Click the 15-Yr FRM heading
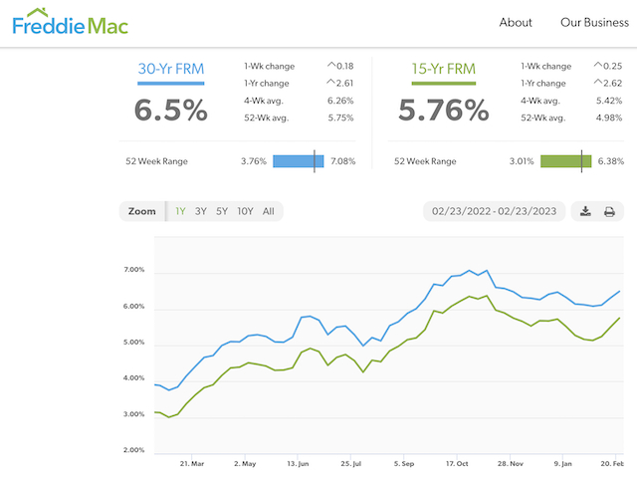The image size is (637, 478). [445, 70]
